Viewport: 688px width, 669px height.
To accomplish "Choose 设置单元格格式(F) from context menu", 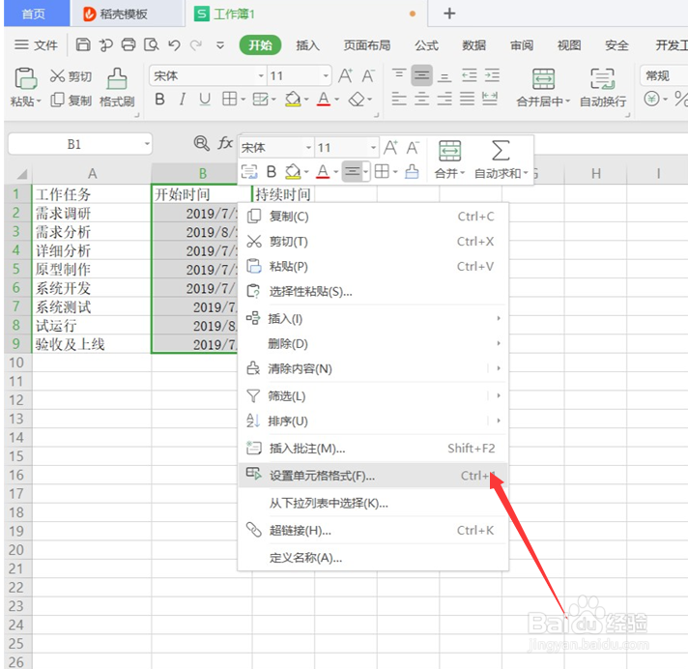I will (x=373, y=476).
